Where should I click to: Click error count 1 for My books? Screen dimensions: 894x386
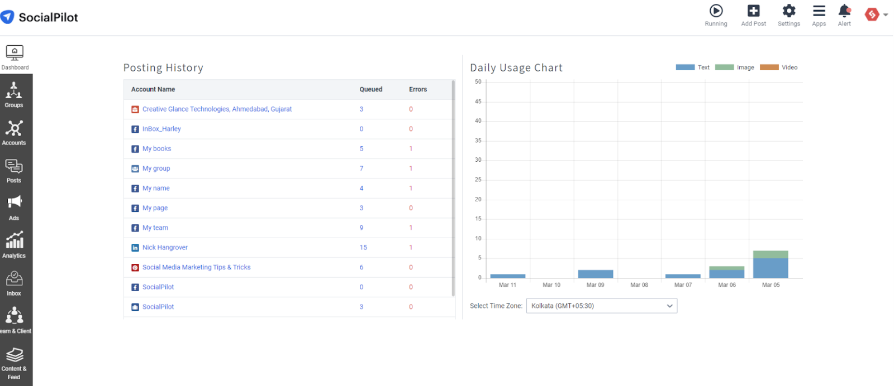(411, 149)
